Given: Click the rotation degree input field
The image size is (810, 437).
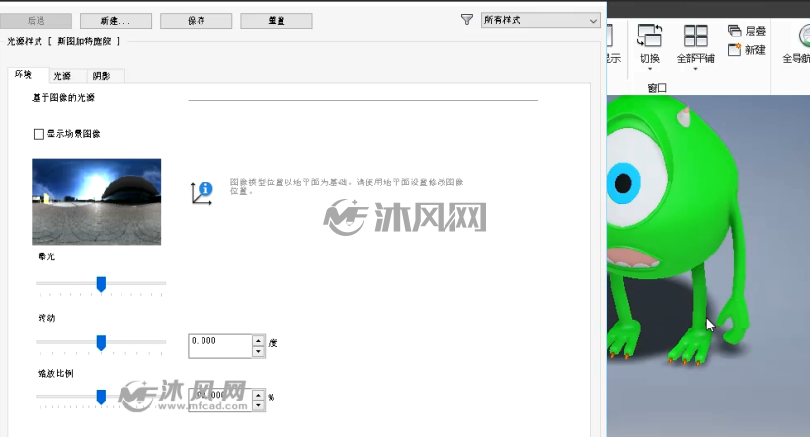Looking at the screenshot, I should [220, 345].
